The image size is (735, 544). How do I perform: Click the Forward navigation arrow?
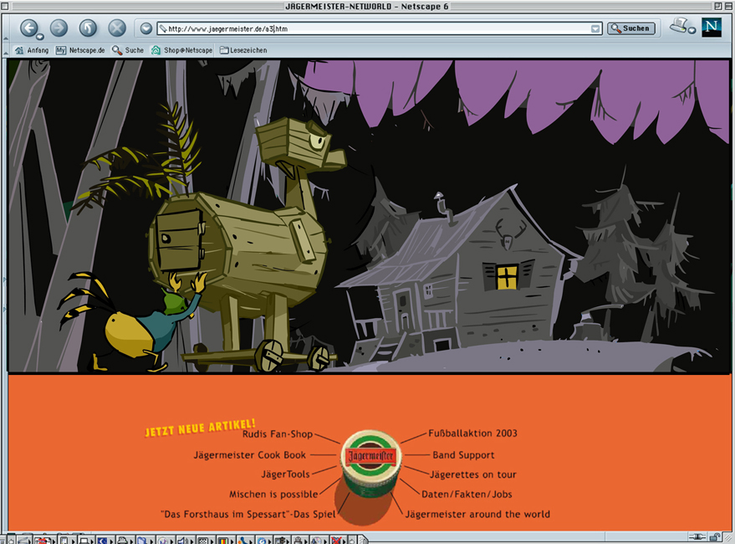[59, 28]
